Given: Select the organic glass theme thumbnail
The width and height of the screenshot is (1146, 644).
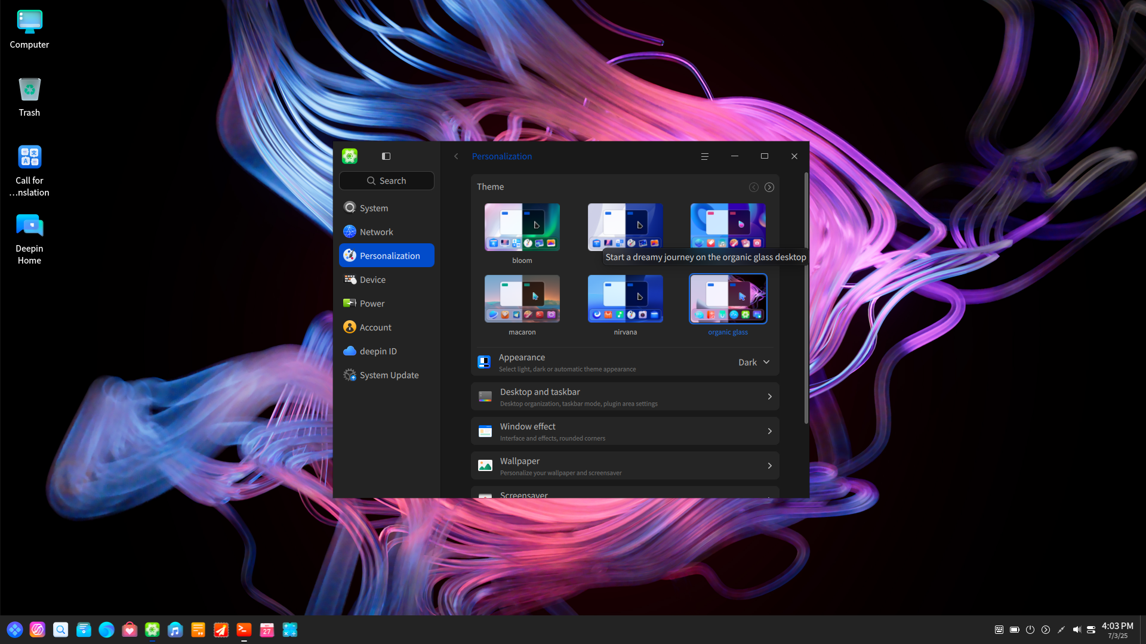Looking at the screenshot, I should 728,299.
